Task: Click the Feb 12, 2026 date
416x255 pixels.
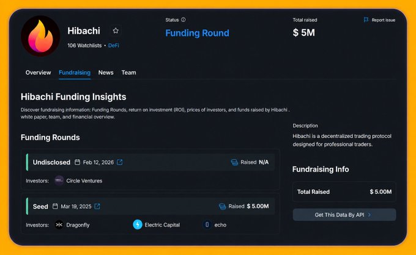Action: tap(98, 162)
